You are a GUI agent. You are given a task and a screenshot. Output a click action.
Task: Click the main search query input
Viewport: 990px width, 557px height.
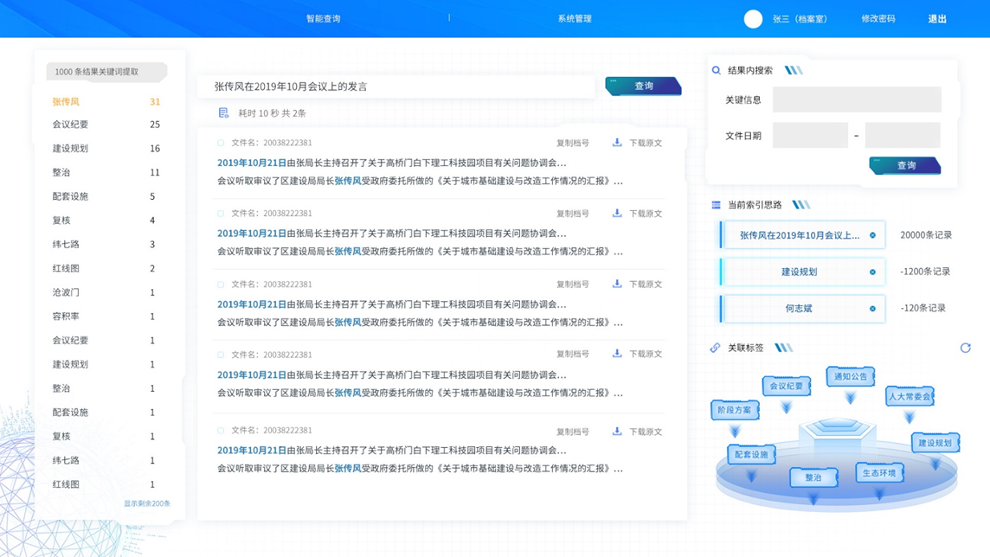pyautogui.click(x=396, y=86)
